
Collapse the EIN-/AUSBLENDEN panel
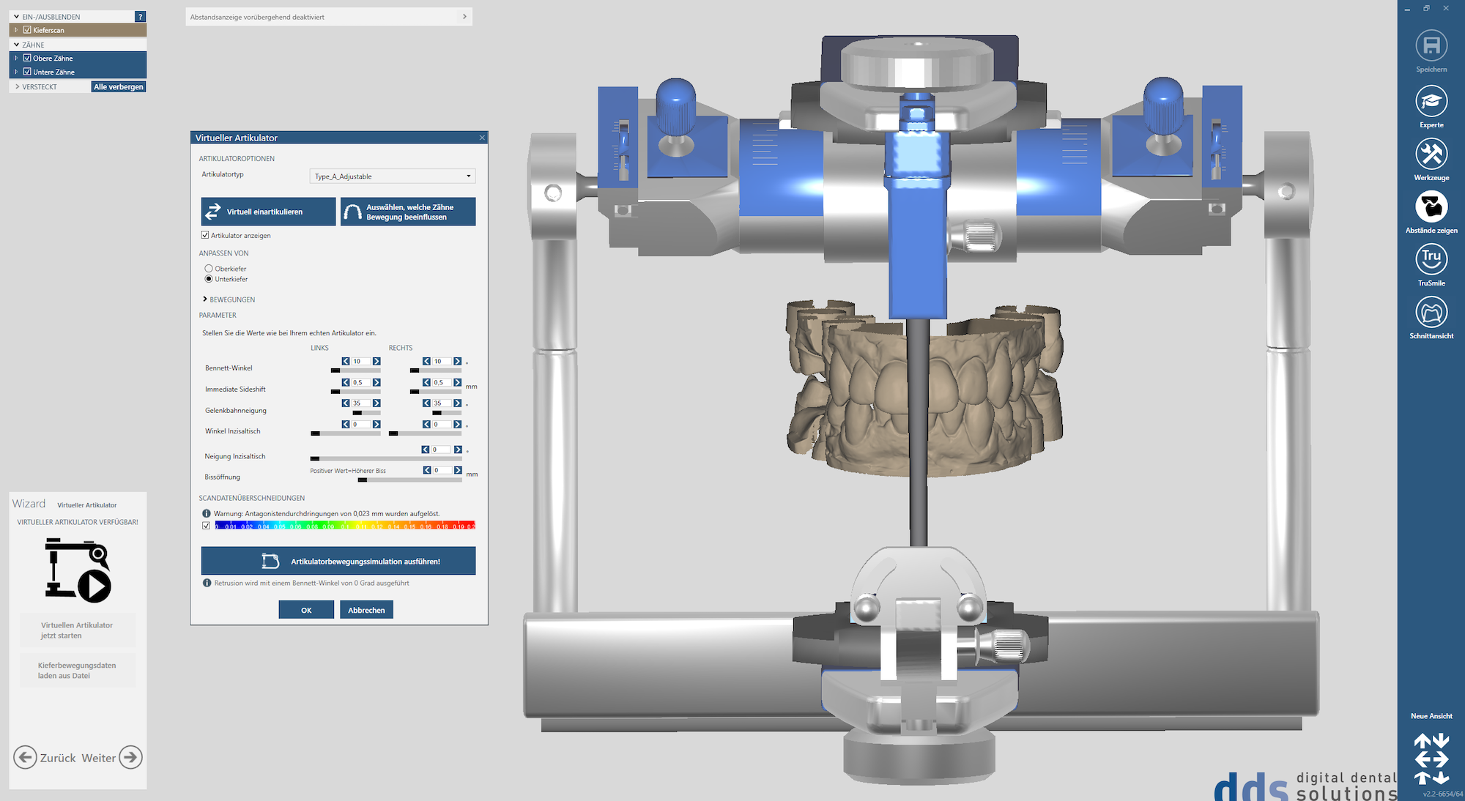pyautogui.click(x=16, y=16)
